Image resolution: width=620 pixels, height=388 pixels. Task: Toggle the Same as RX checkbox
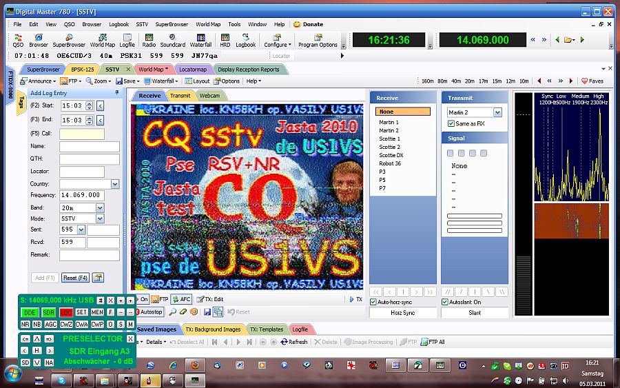[452, 123]
